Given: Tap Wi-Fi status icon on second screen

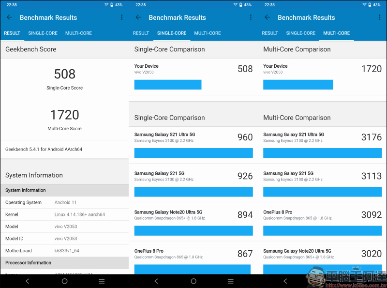Looking at the screenshot, I should pyautogui.click(x=236, y=5).
